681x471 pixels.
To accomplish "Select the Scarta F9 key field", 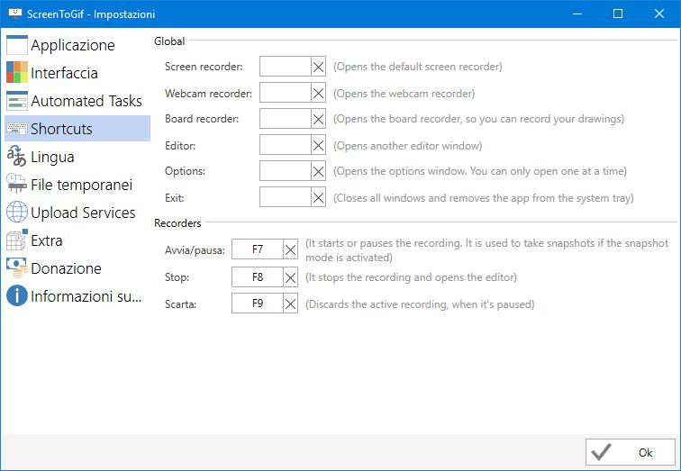I will (x=258, y=303).
